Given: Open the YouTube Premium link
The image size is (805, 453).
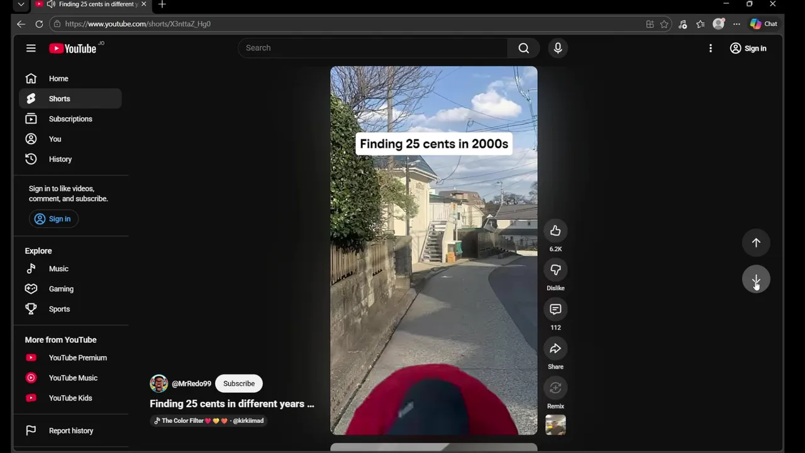Looking at the screenshot, I should coord(70,358).
